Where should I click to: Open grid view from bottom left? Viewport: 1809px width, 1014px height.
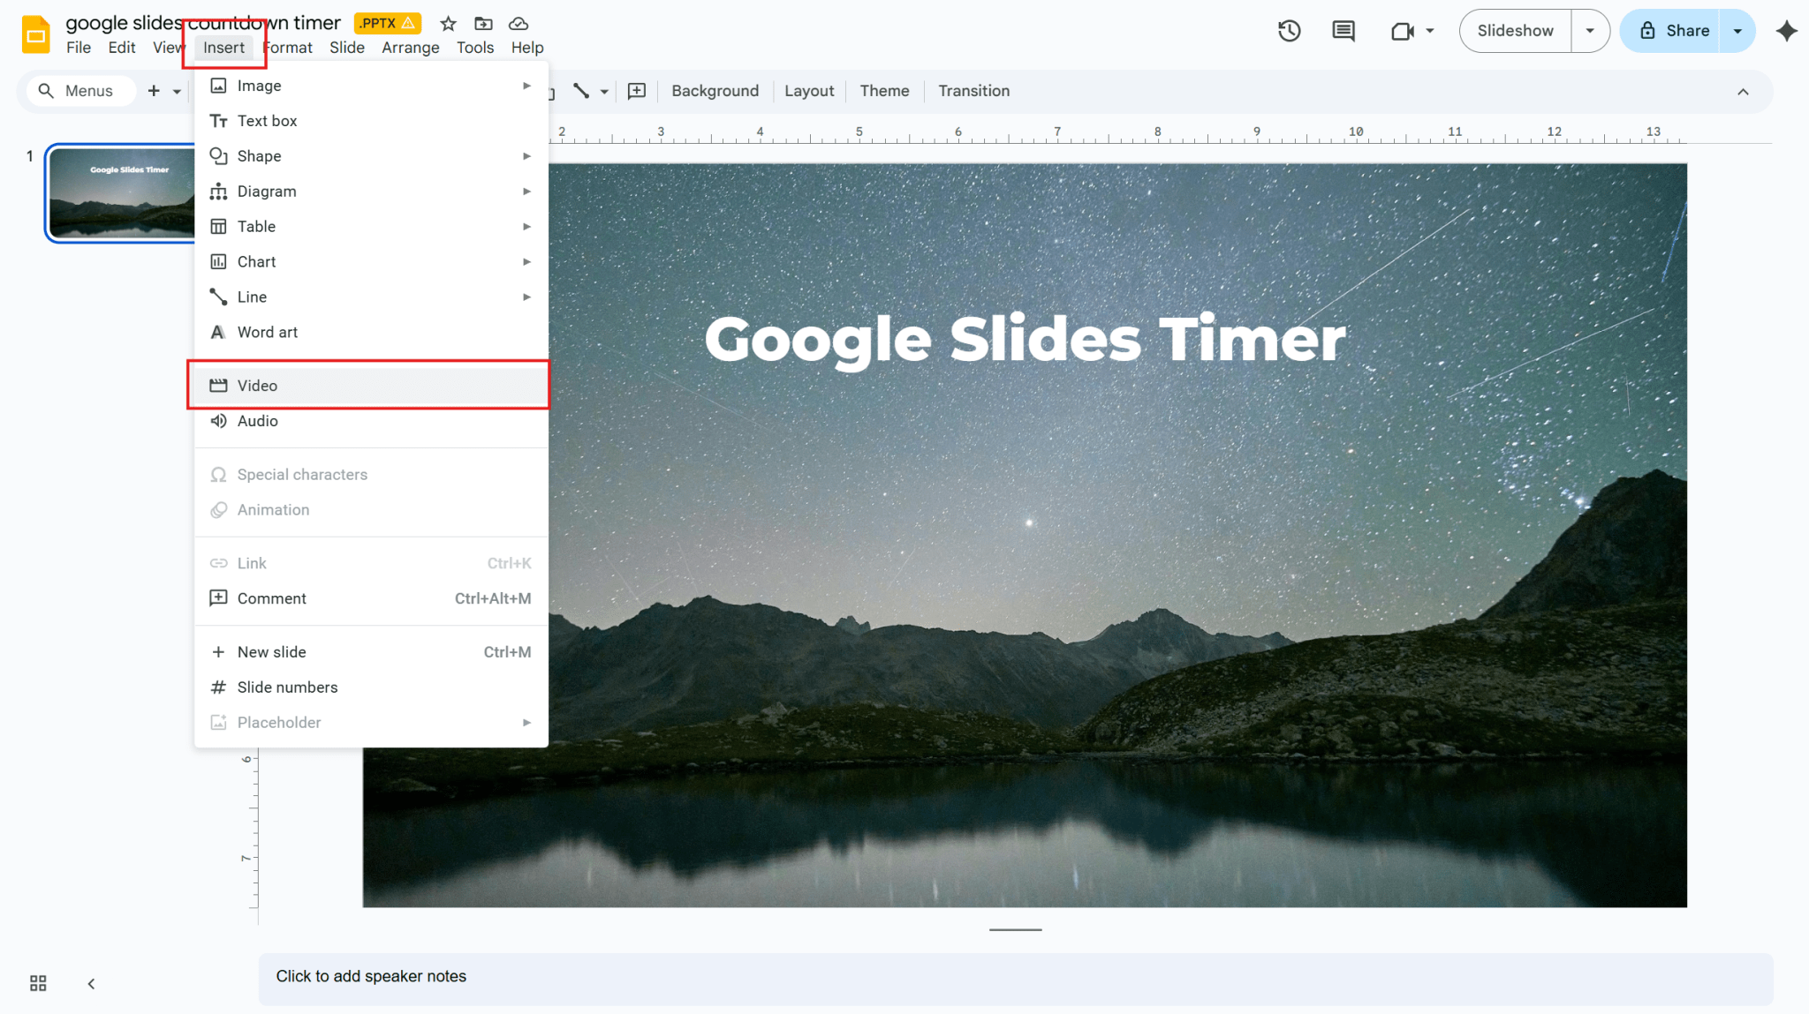pos(37,982)
